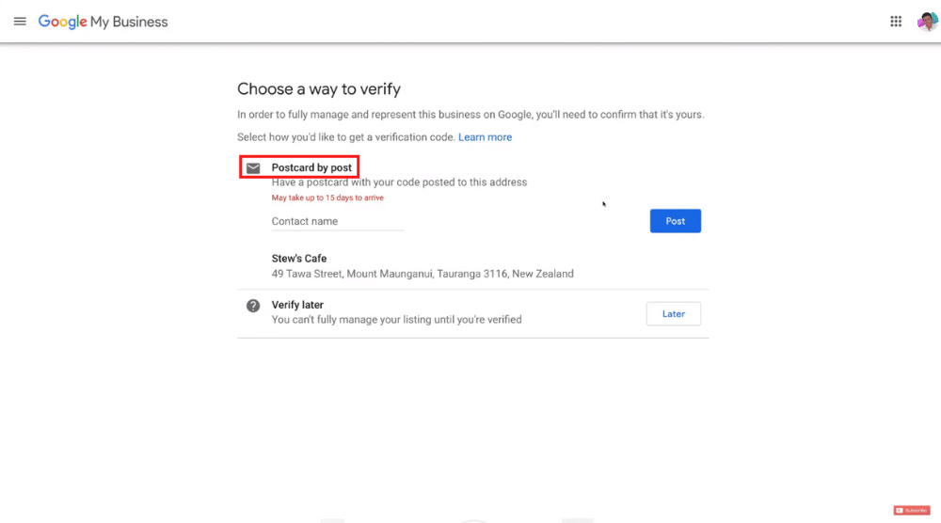Click the postcard envelope icon
Viewport: 941px width, 523px height.
click(253, 168)
